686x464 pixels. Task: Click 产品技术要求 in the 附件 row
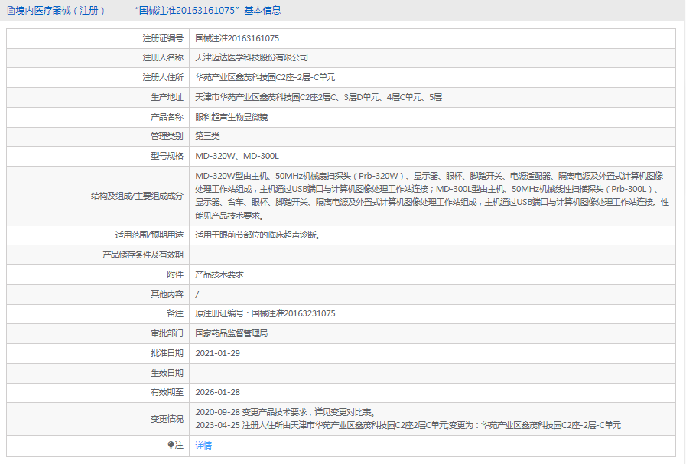(x=219, y=274)
